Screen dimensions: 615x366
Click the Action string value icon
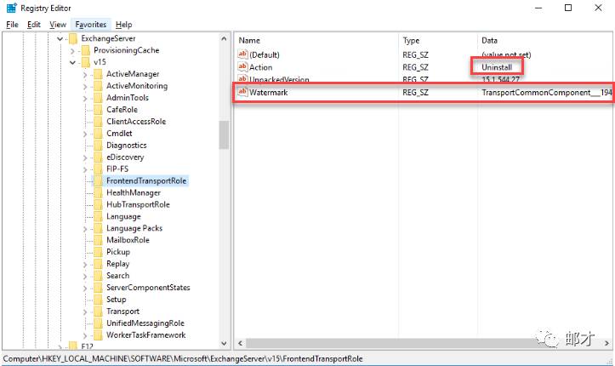tap(243, 67)
